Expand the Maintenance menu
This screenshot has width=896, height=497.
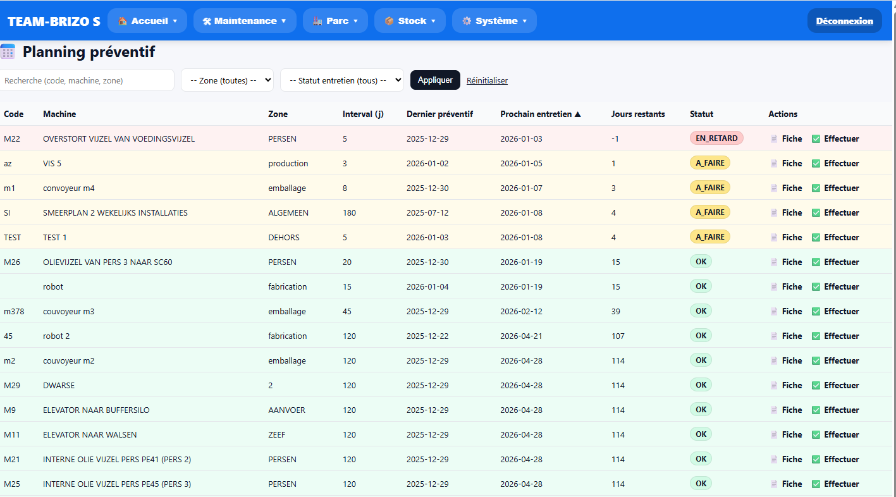pos(245,21)
